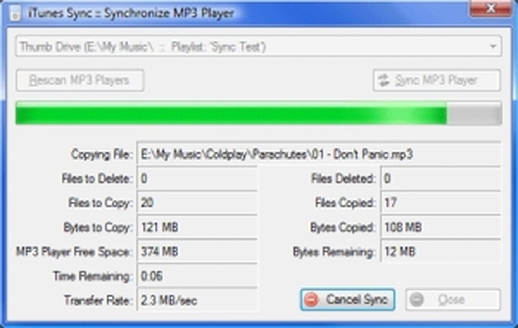Click the sync arrows icon
518x328 pixels.
[x=384, y=80]
